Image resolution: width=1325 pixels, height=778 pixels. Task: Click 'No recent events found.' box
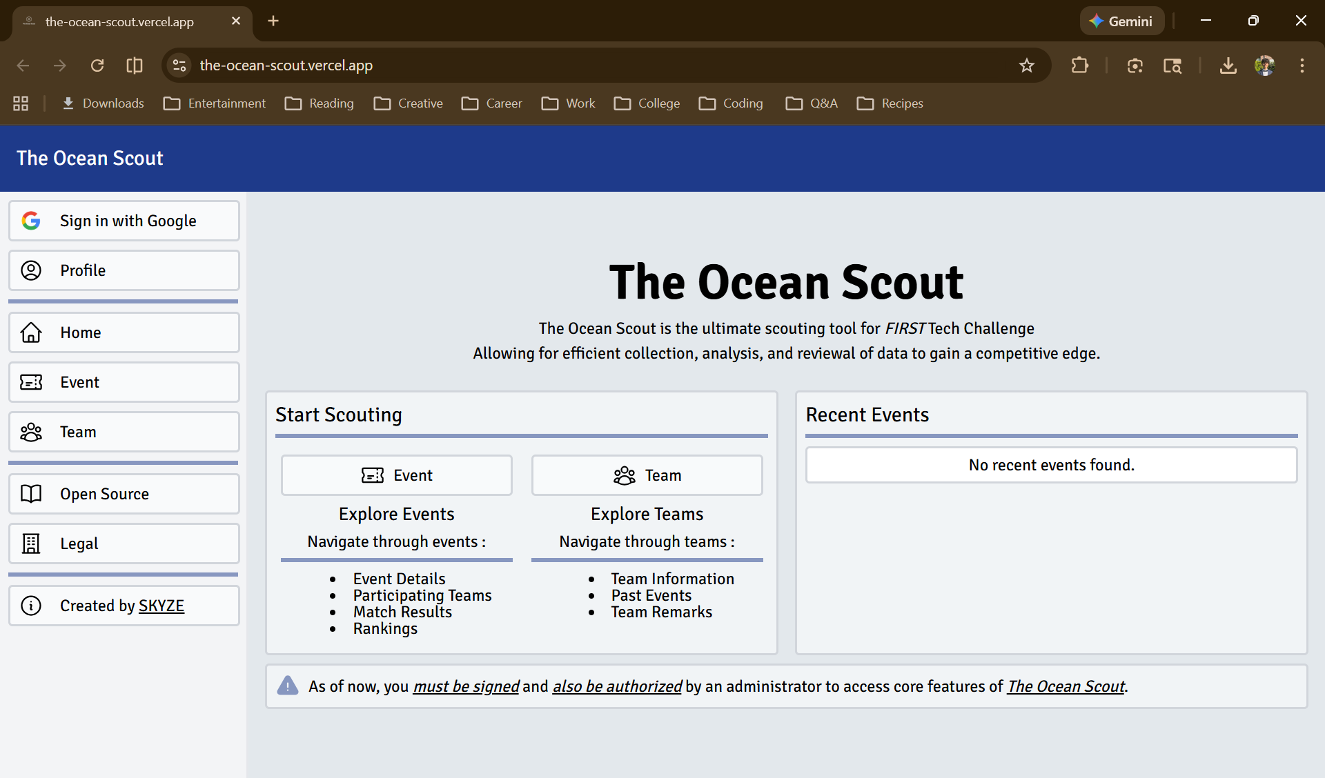1051,465
